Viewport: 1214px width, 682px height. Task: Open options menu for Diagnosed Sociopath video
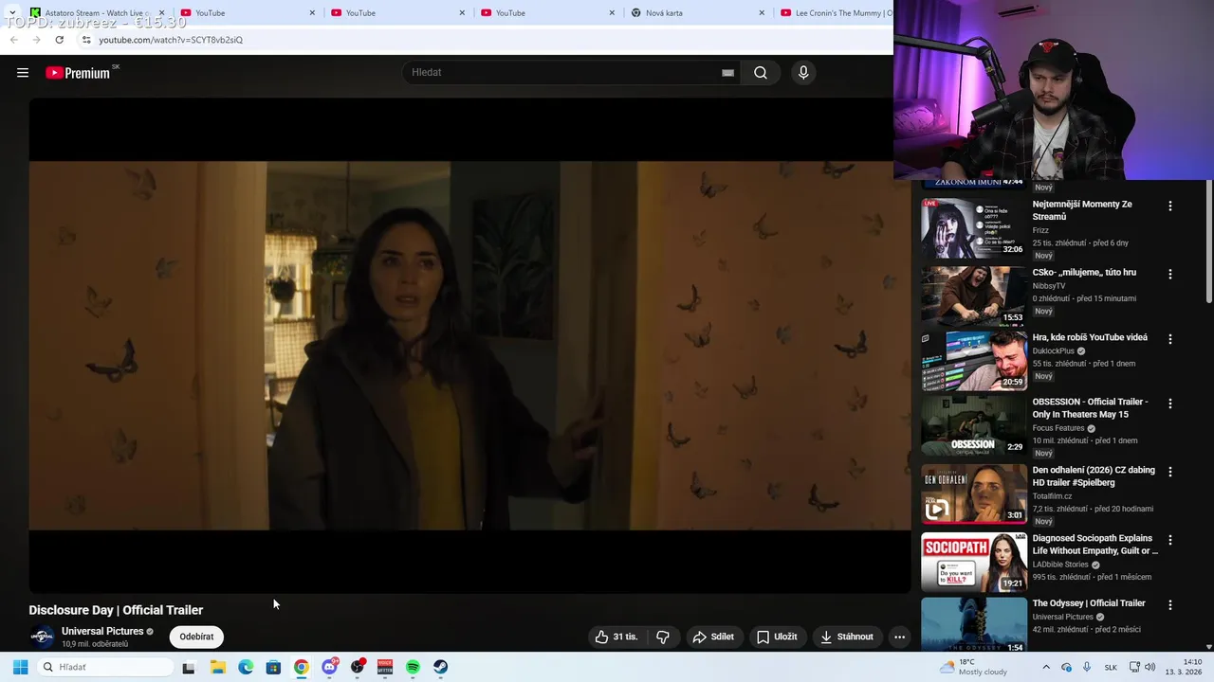tap(1169, 539)
